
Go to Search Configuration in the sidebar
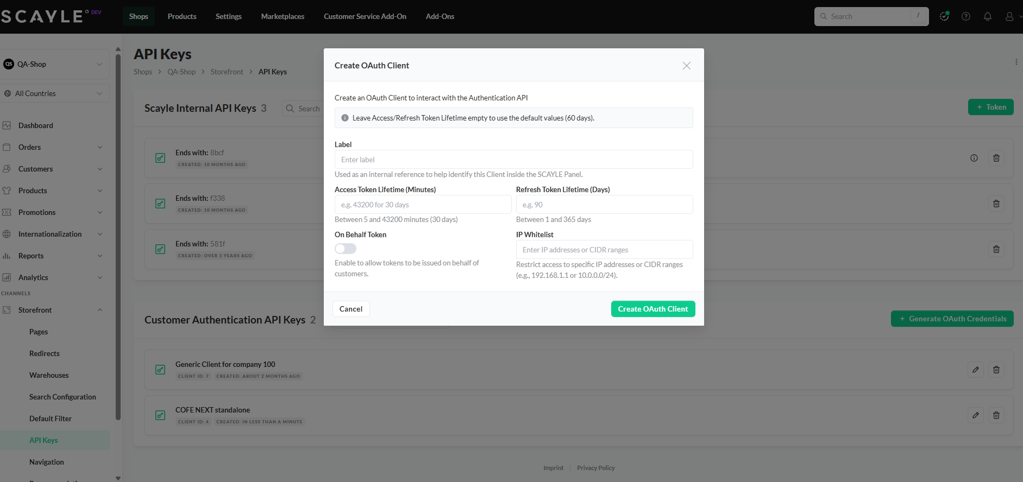(x=62, y=397)
